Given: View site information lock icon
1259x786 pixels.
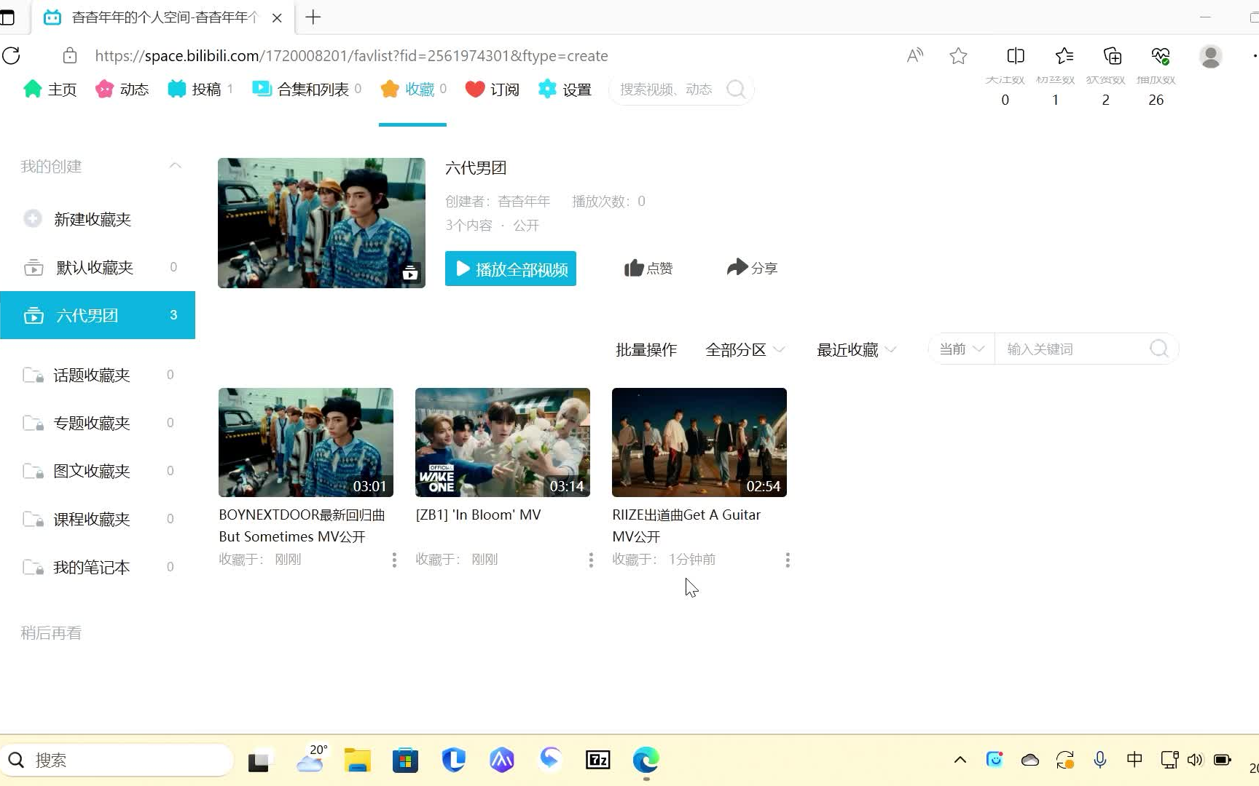Looking at the screenshot, I should click(70, 55).
